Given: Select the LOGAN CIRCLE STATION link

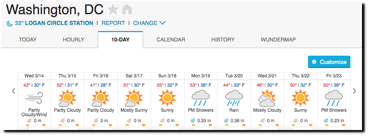Looking at the screenshot, I should coord(54,23).
